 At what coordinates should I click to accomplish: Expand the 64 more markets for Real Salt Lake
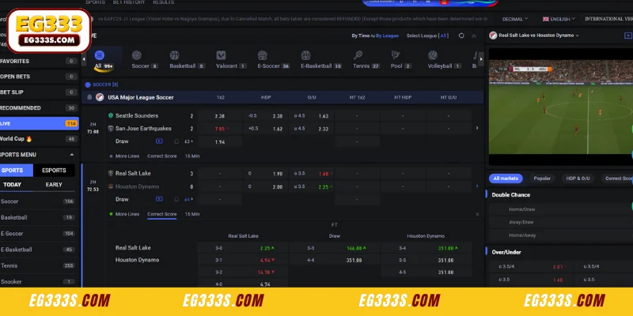pyautogui.click(x=188, y=199)
